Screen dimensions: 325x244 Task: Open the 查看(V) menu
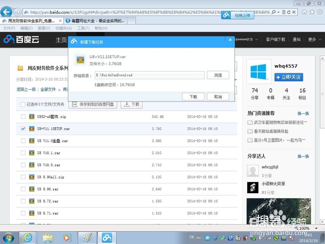44,28
